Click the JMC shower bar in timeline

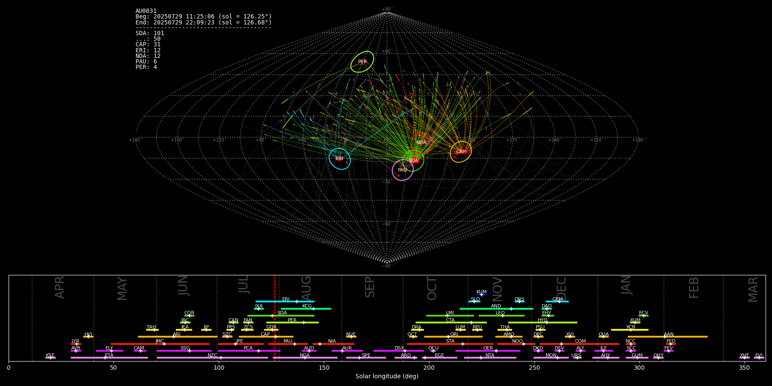160,344
